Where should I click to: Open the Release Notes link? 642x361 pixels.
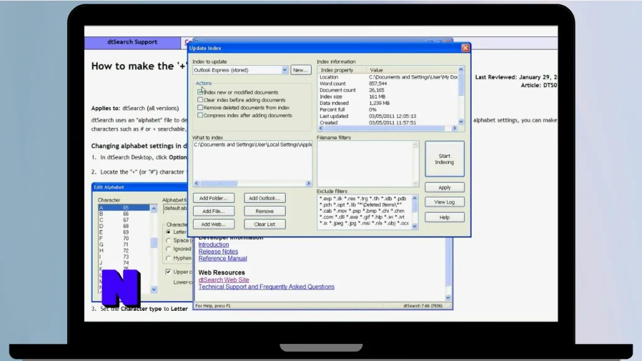[x=218, y=252]
